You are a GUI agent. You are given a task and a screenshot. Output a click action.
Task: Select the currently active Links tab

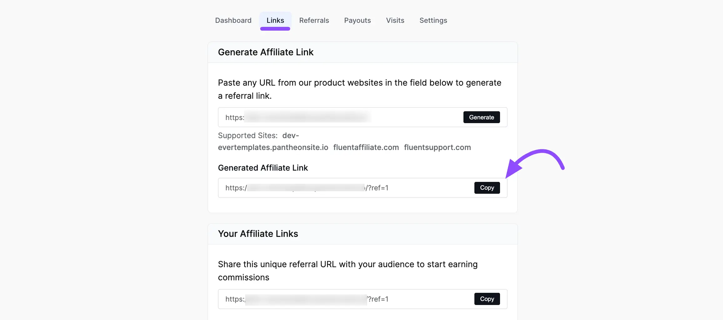(x=275, y=20)
